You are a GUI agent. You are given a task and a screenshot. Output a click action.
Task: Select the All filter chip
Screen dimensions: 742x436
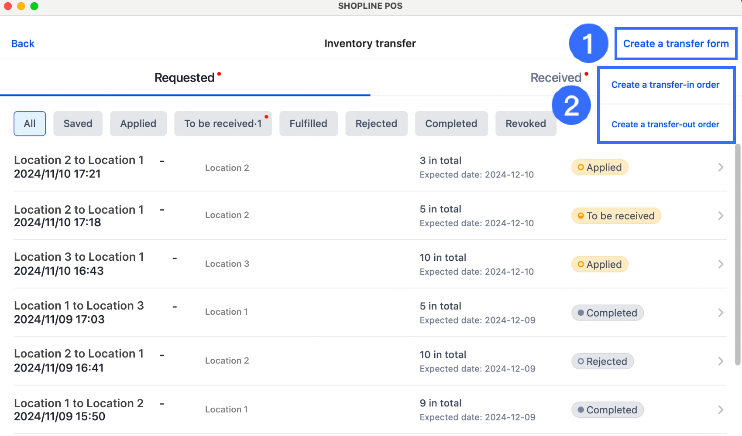click(30, 124)
